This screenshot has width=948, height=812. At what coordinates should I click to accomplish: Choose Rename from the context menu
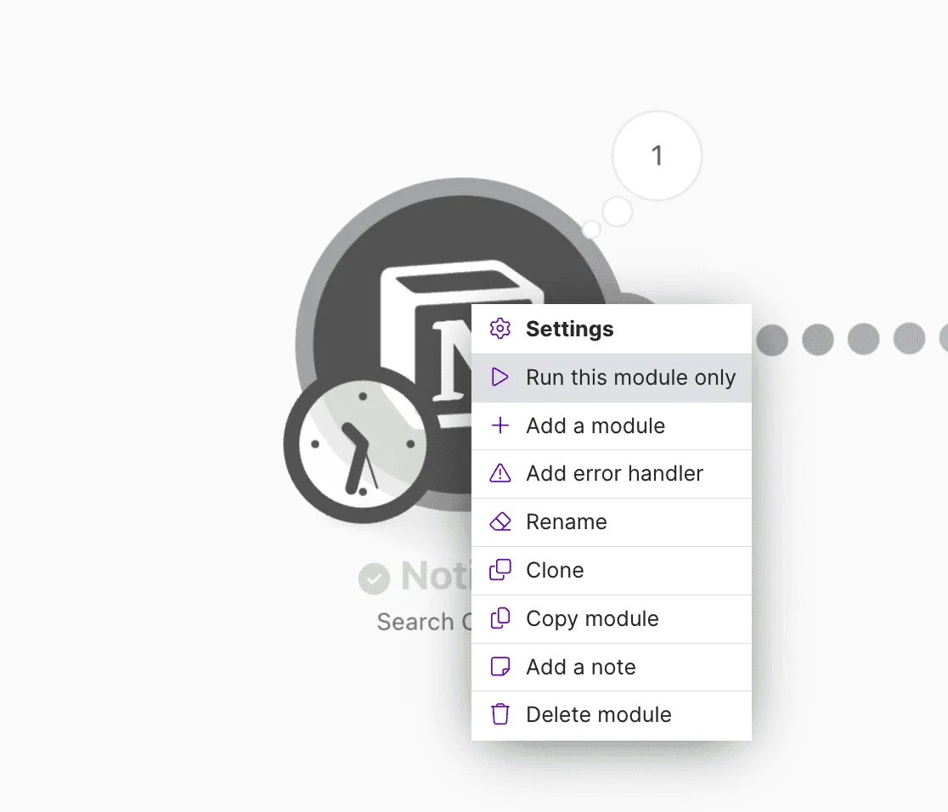(x=612, y=522)
